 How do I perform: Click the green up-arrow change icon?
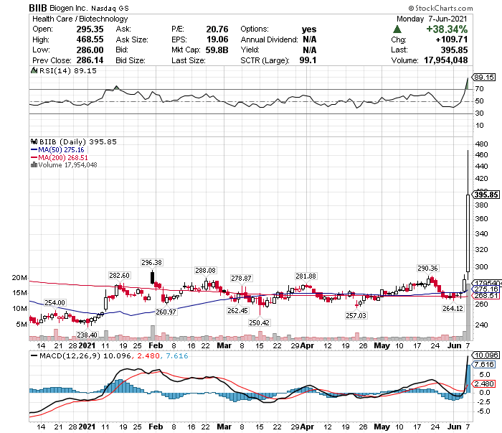click(x=397, y=29)
